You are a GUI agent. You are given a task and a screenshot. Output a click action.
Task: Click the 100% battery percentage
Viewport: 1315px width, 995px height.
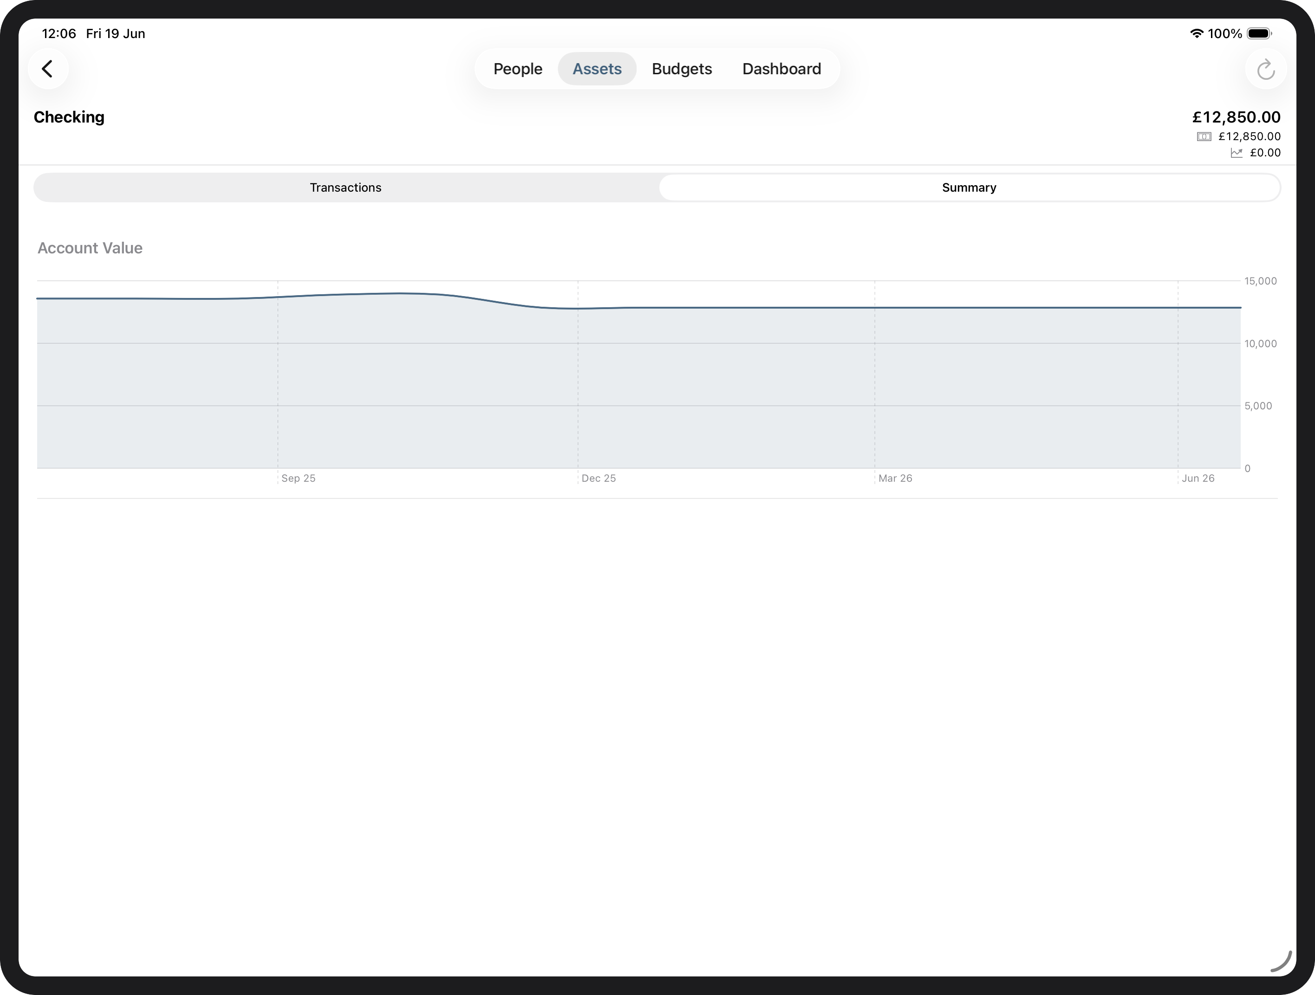1224,33
